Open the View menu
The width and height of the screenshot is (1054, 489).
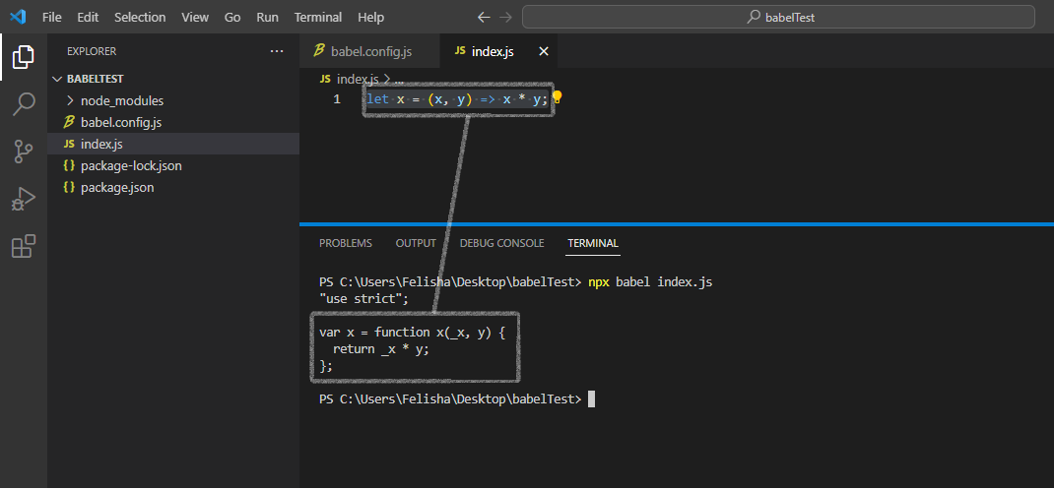pyautogui.click(x=195, y=18)
